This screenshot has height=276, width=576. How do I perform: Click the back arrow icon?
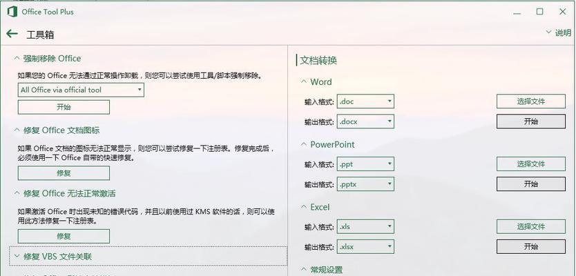[12, 34]
